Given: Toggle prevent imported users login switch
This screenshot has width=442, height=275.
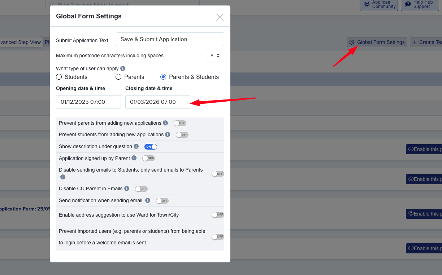Looking at the screenshot, I should click(218, 237).
